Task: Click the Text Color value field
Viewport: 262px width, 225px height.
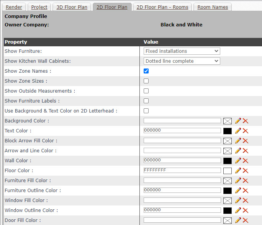Action: (182, 130)
